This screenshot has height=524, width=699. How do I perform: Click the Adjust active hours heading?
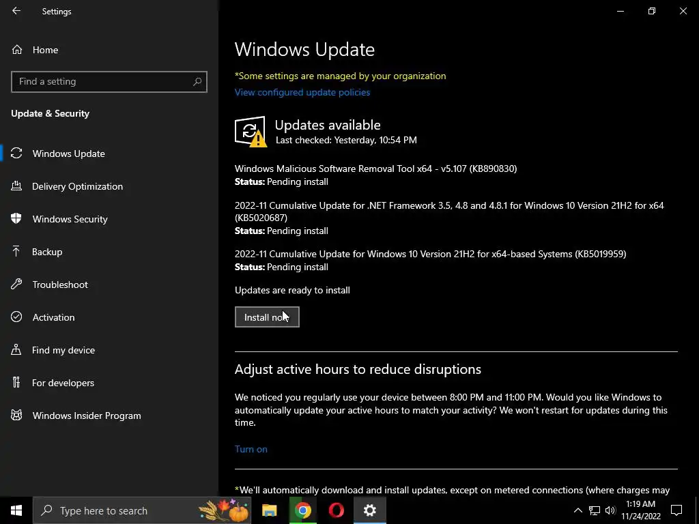[358, 369]
